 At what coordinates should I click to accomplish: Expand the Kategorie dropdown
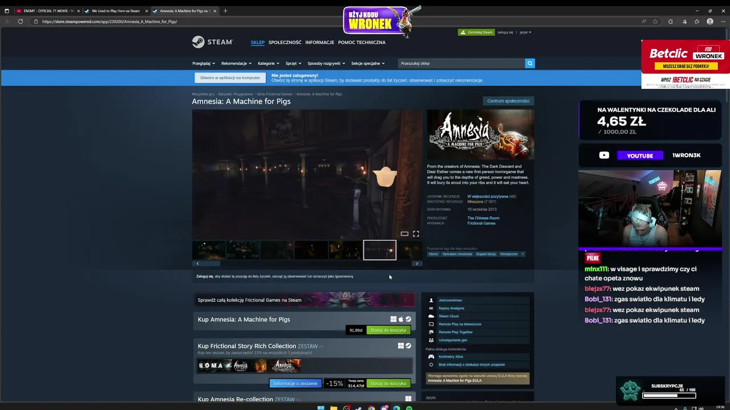click(x=269, y=63)
